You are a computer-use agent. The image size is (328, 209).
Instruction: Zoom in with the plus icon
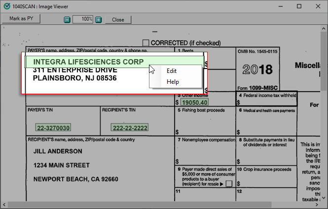pyautogui.click(x=98, y=20)
